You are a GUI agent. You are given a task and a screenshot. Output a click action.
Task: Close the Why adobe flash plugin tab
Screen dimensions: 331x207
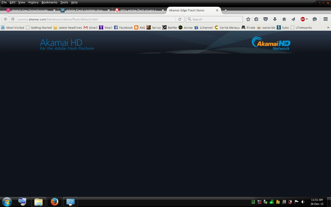pos(163,10)
